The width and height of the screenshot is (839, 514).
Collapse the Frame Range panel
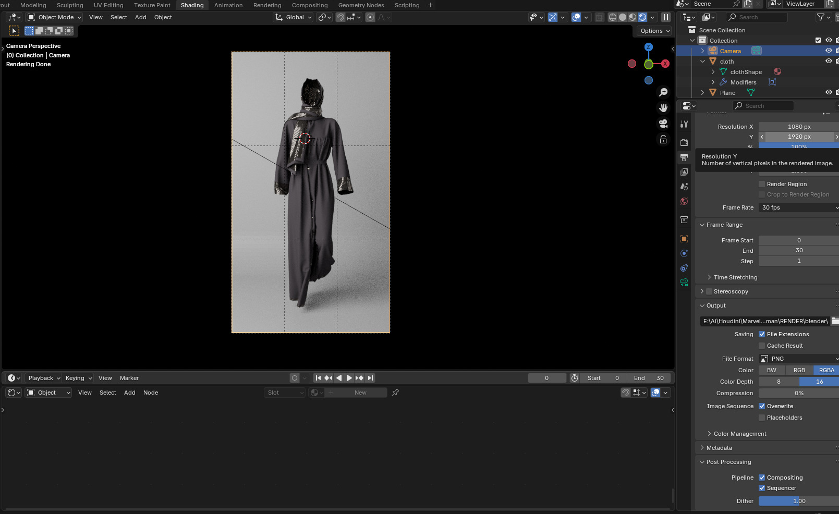[x=724, y=225]
